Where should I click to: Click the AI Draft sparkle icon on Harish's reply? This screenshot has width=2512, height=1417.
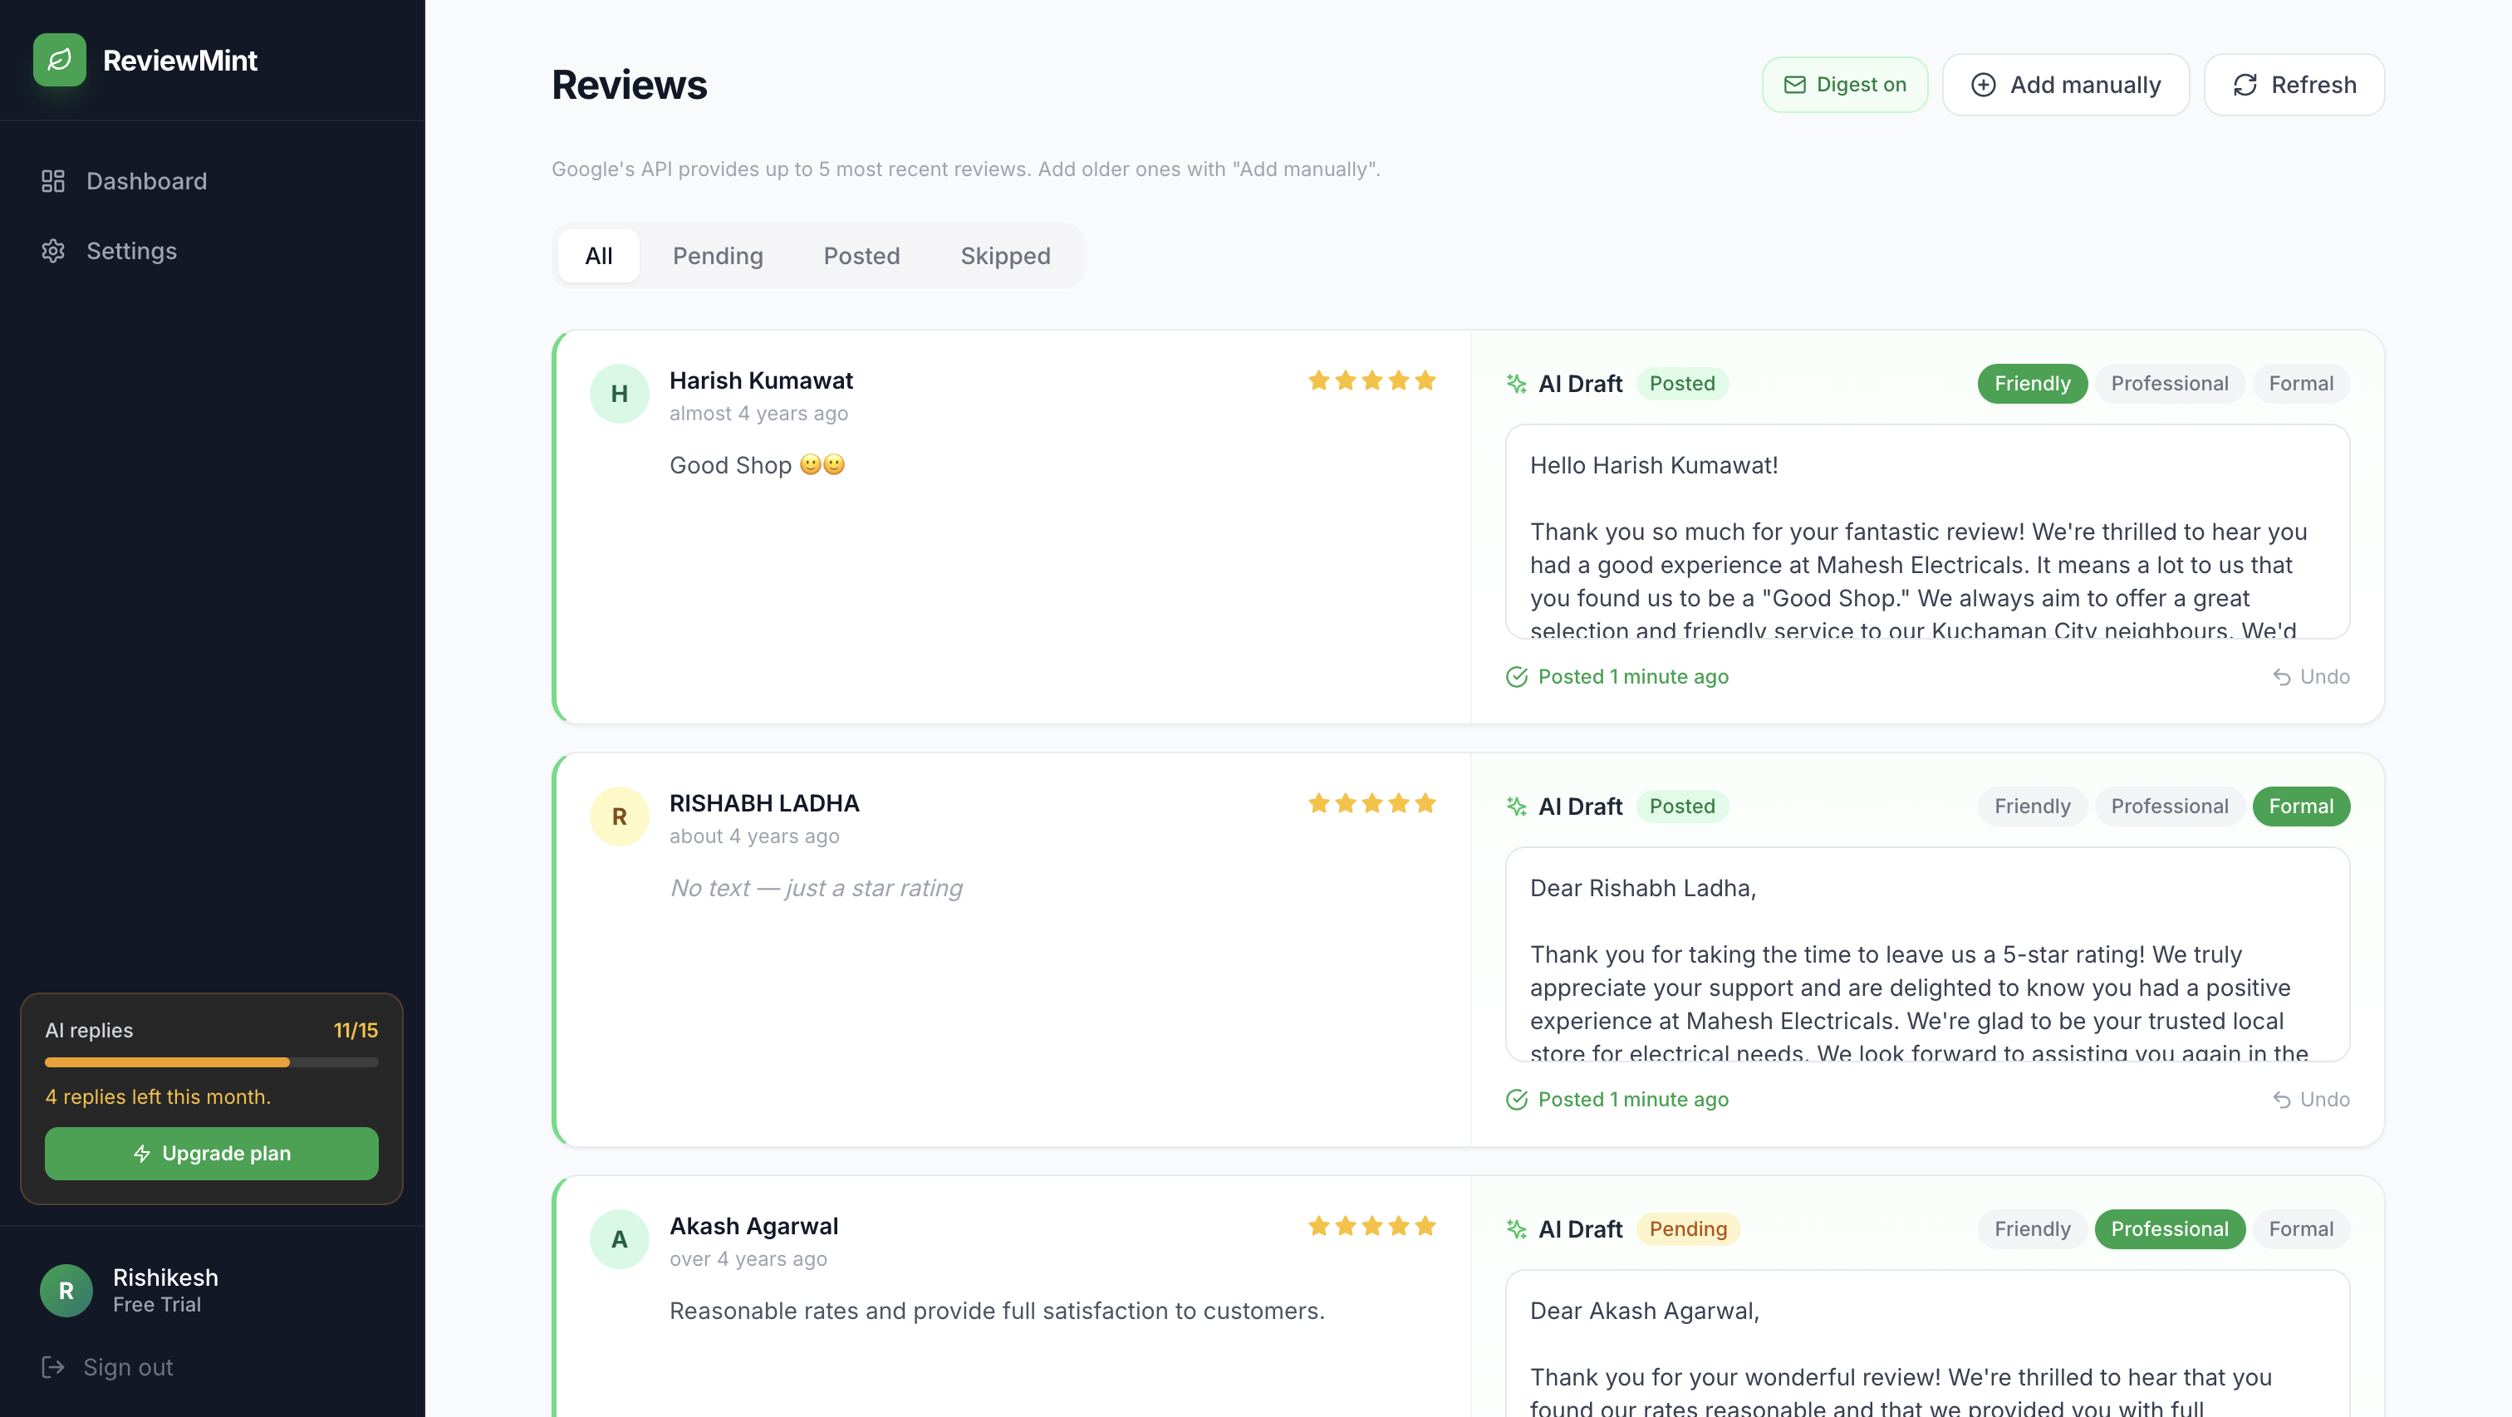[x=1516, y=383]
